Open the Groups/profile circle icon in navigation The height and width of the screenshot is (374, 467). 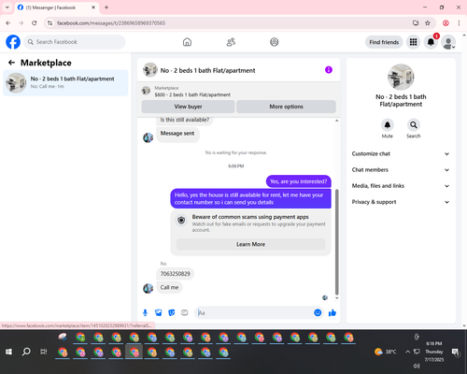click(x=275, y=42)
